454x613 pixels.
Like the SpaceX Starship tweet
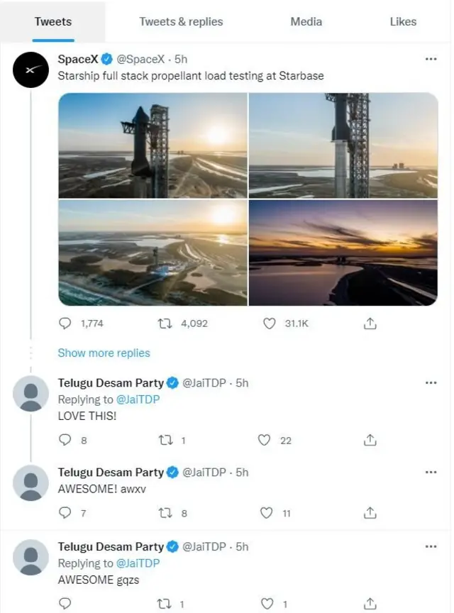[269, 324]
